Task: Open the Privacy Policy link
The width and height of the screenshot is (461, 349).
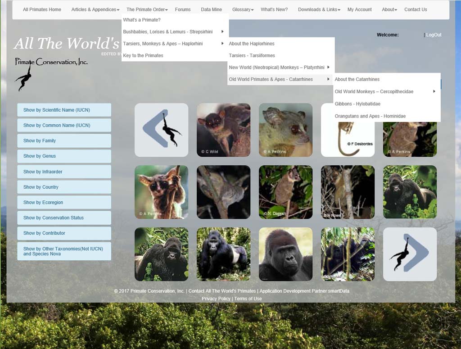Action: pos(216,299)
